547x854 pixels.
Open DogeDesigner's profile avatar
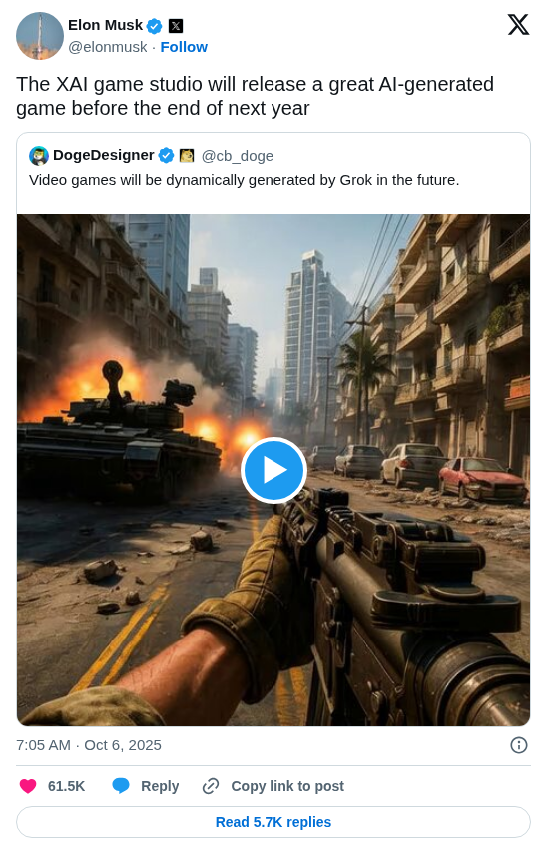39,156
